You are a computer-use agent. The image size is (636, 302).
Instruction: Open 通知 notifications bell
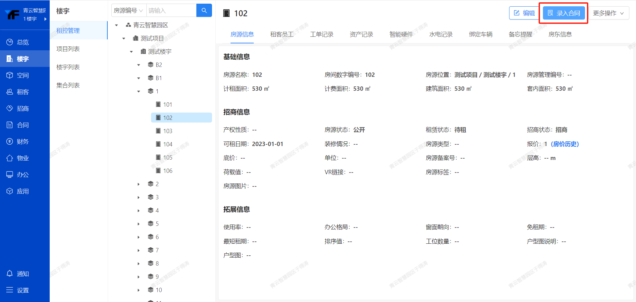point(10,274)
